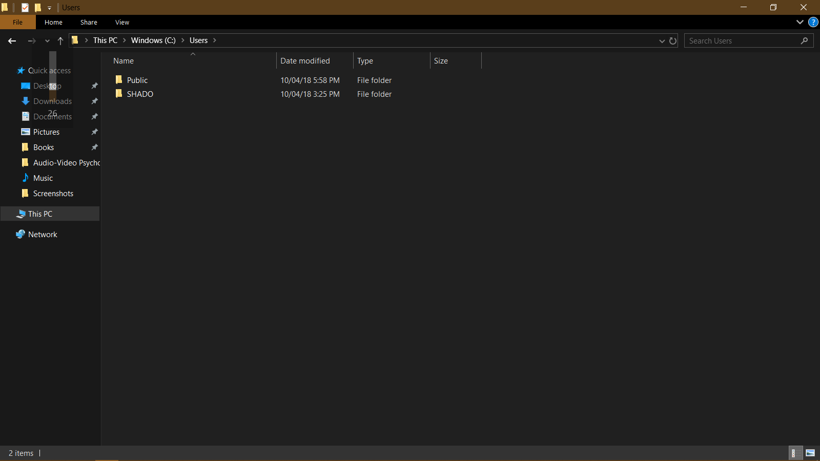
Task: Switch to Large icons view in status bar
Action: tap(810, 453)
